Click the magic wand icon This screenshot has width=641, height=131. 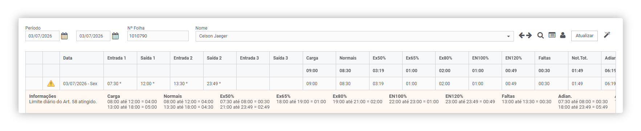tap(607, 35)
